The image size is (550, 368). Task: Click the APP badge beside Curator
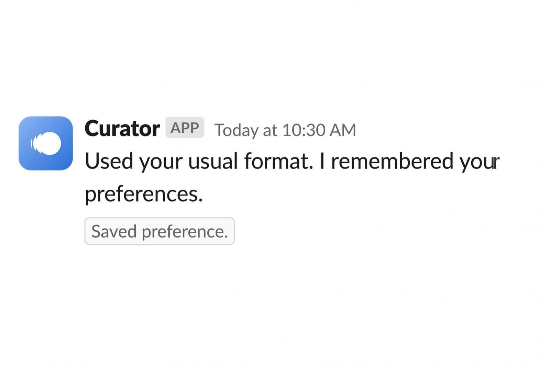coord(185,128)
